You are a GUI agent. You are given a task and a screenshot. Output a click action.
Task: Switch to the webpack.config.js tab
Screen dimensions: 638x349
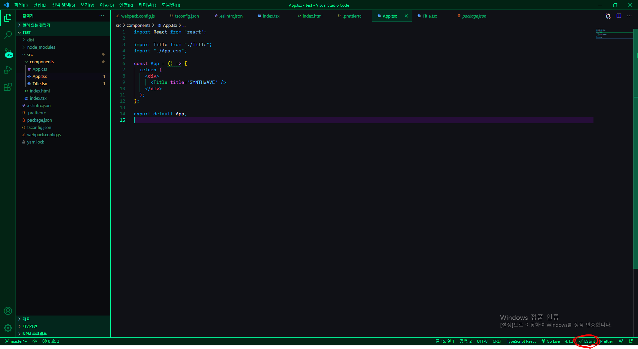click(138, 16)
